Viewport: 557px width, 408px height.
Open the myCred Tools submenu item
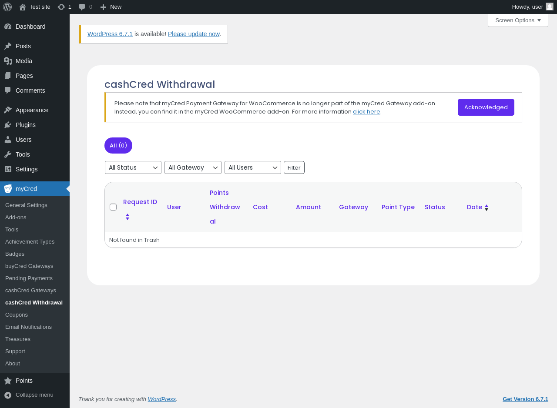coord(12,230)
